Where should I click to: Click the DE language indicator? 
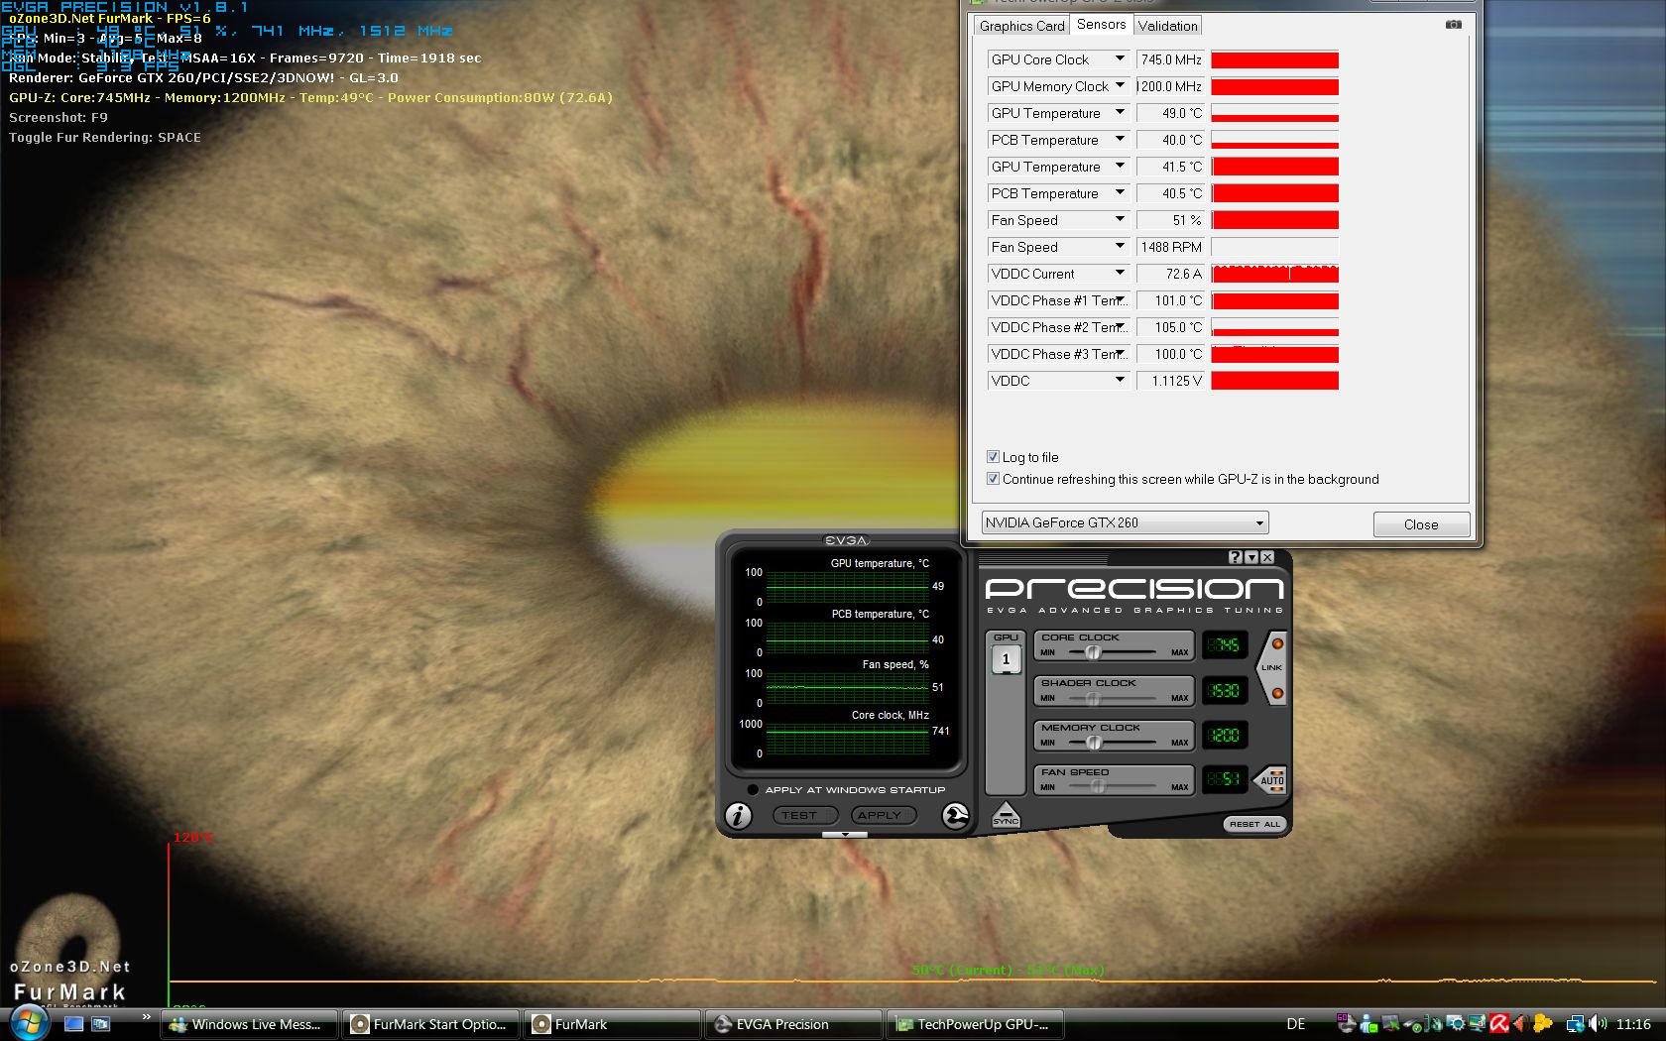point(1295,1024)
